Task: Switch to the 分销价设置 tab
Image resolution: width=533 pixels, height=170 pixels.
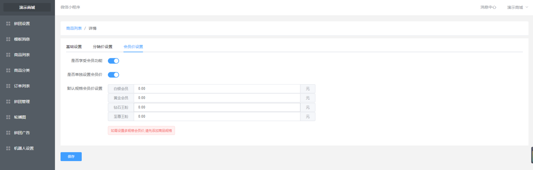Action: pyautogui.click(x=103, y=47)
